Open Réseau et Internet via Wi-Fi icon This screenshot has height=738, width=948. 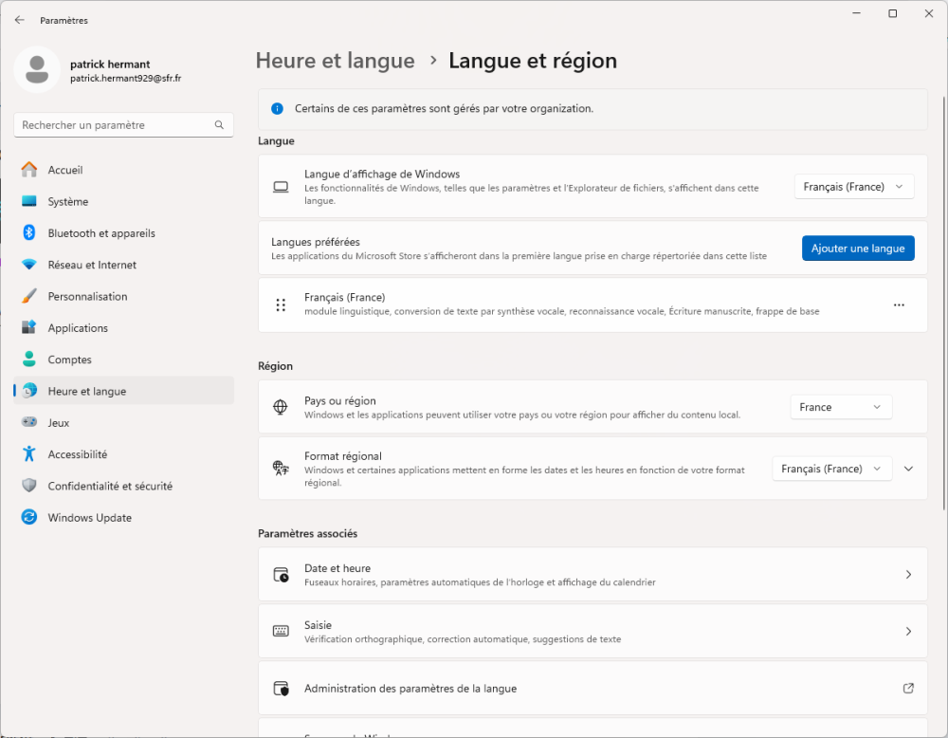point(29,265)
